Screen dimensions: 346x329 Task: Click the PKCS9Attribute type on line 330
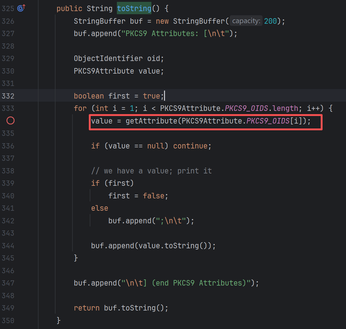click(104, 71)
